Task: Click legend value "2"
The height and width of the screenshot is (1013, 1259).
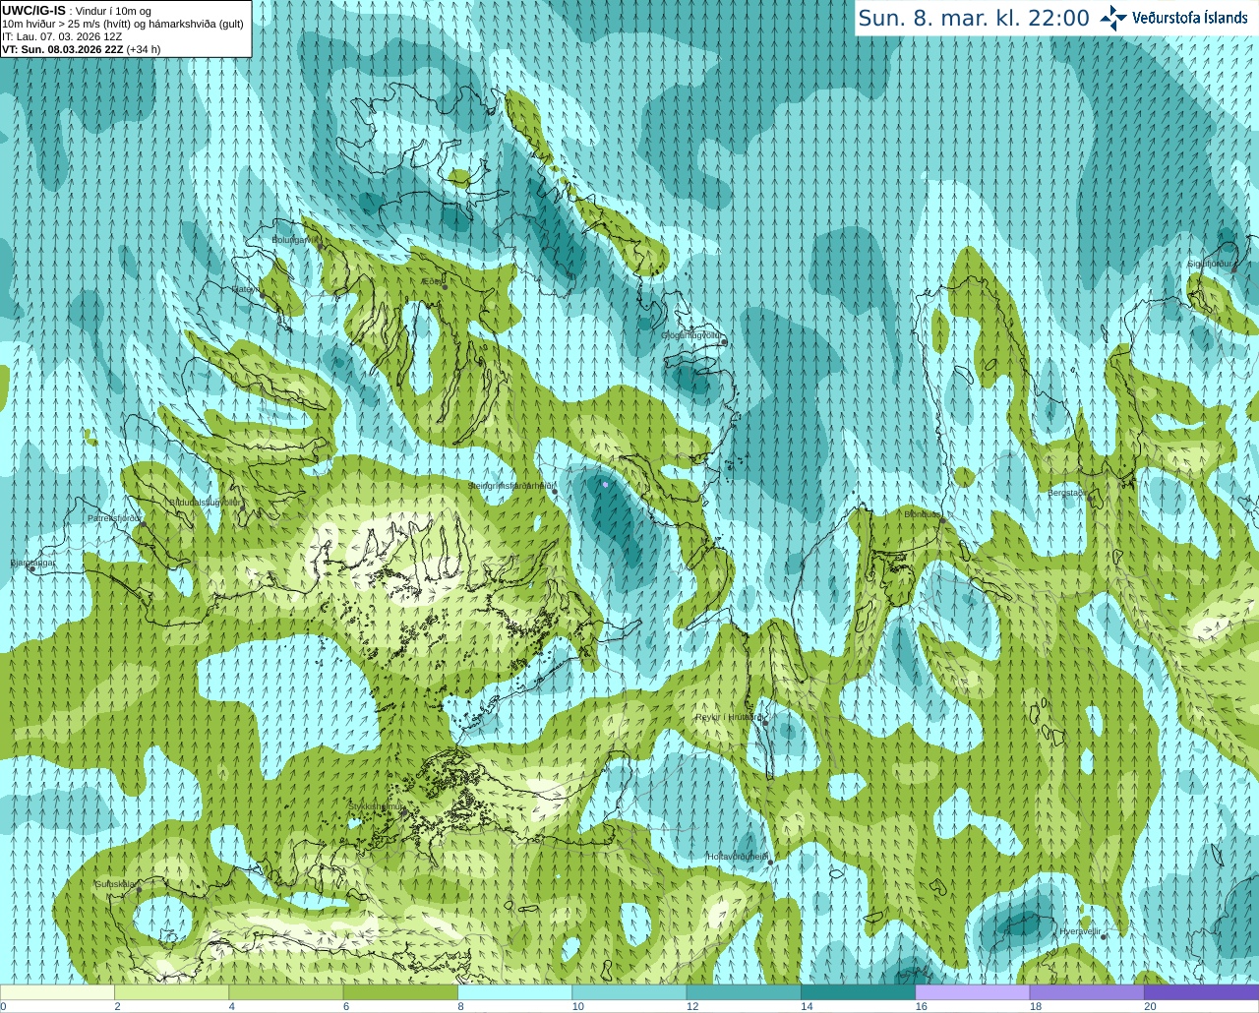Action: [117, 1006]
